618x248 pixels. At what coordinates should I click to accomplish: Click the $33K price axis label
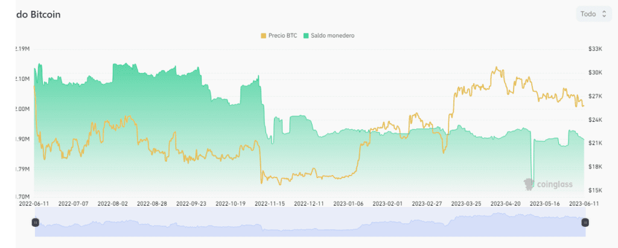pyautogui.click(x=595, y=49)
